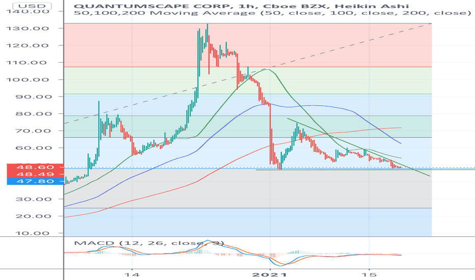Click the 110.00 price axis label
475x280 pixels.
[28, 63]
